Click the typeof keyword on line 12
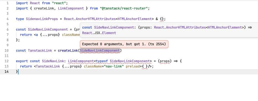 (102, 61)
